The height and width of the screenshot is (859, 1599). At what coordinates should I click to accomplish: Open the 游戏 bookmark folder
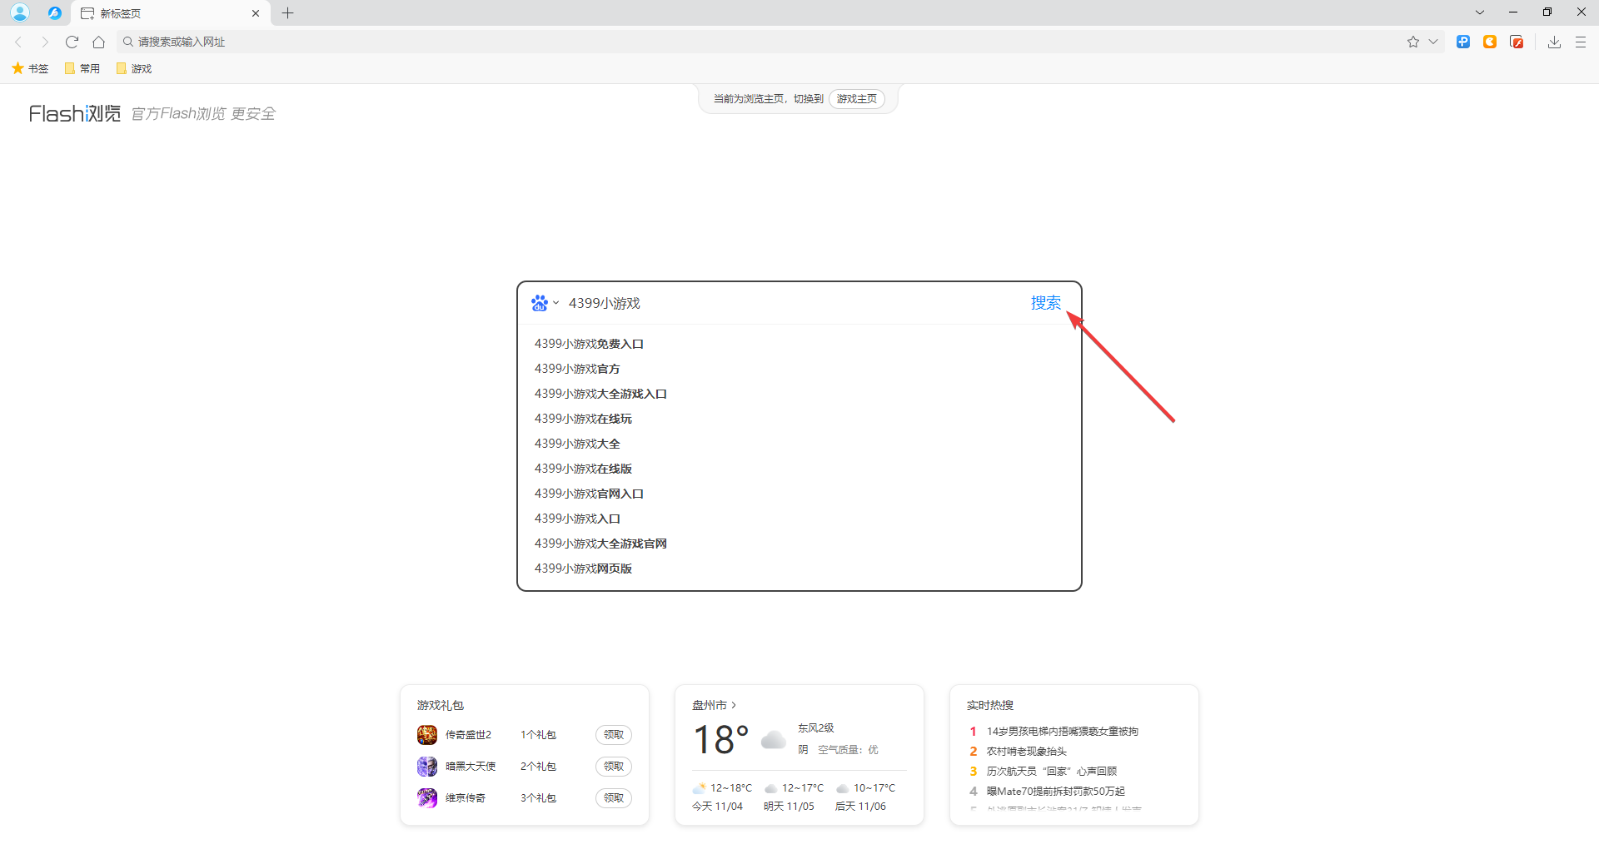133,68
